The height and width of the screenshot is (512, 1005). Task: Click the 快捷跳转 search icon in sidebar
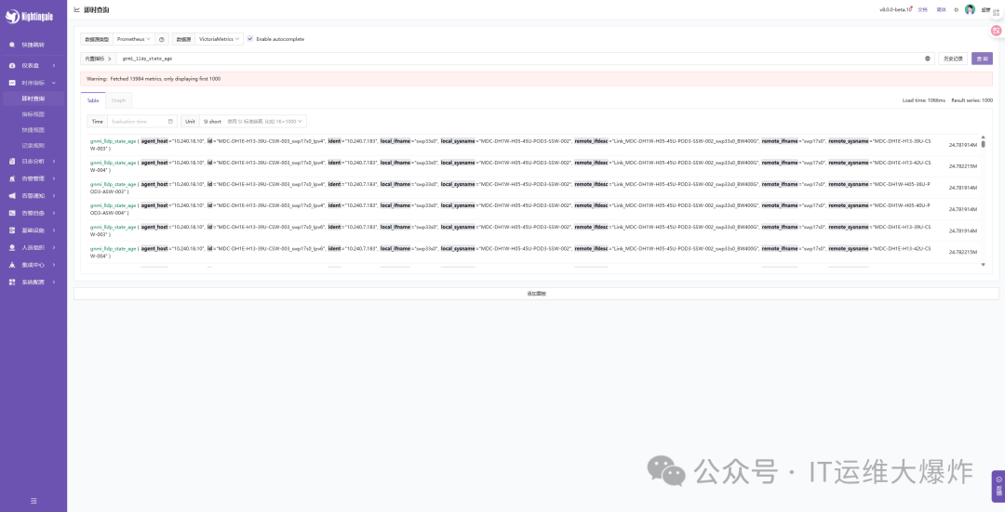(x=12, y=45)
